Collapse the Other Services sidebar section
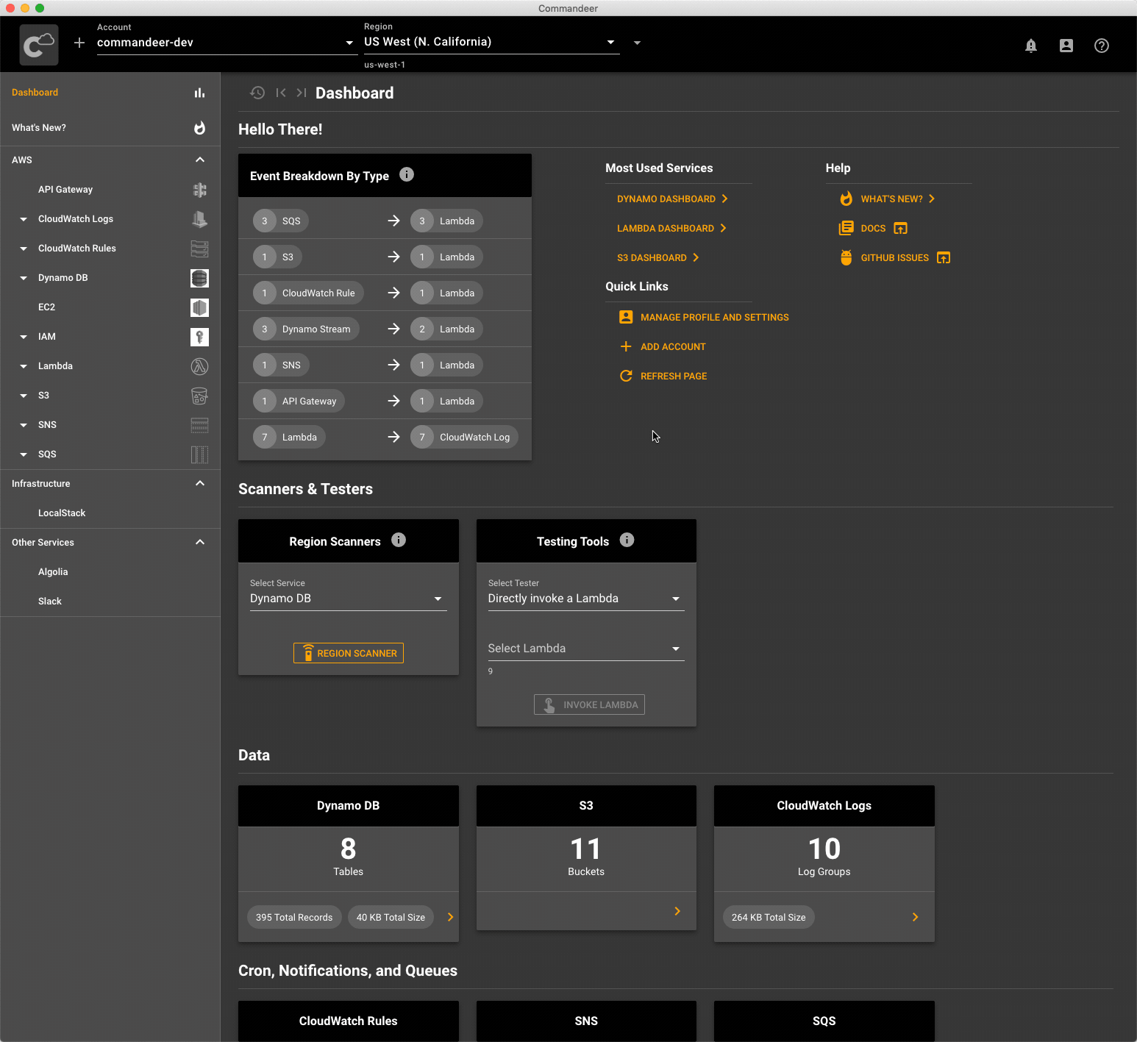 click(x=200, y=542)
